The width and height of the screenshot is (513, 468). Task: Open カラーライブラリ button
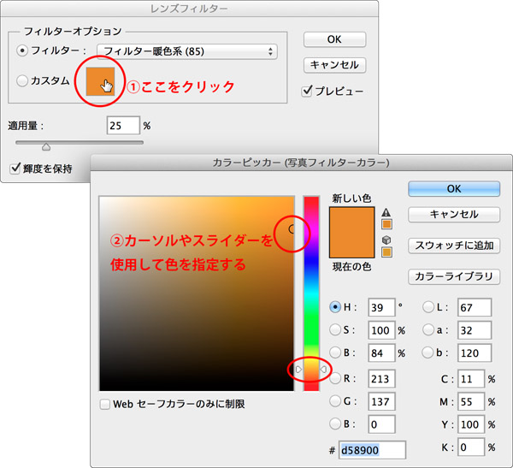454,276
